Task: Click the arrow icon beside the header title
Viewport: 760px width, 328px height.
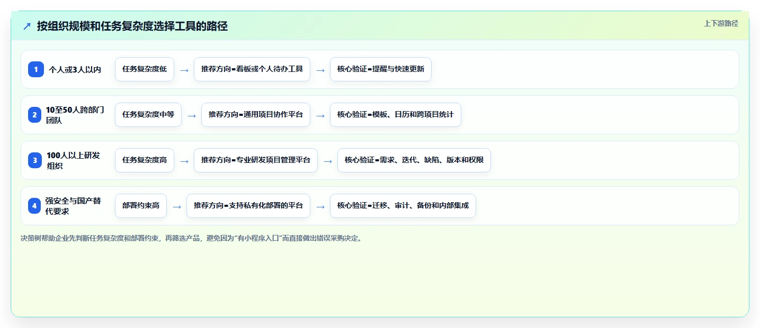Action: (27, 26)
